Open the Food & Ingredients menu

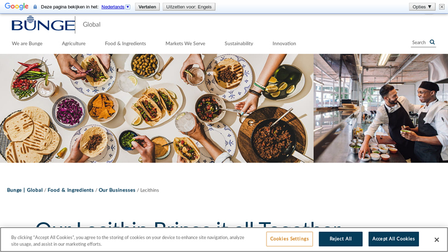click(x=125, y=44)
